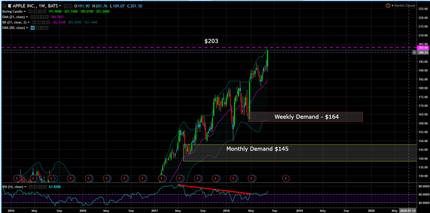Remove the EMA (21, close) indicator
Viewport: 430px width, 213px height.
click(46, 17)
